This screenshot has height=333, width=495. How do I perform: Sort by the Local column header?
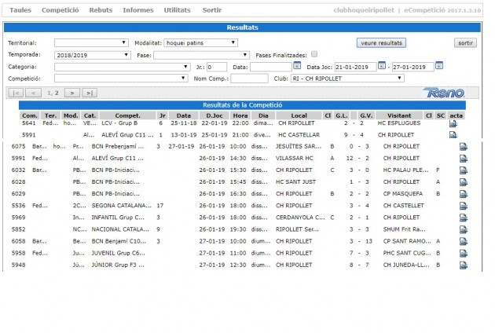pyautogui.click(x=299, y=115)
